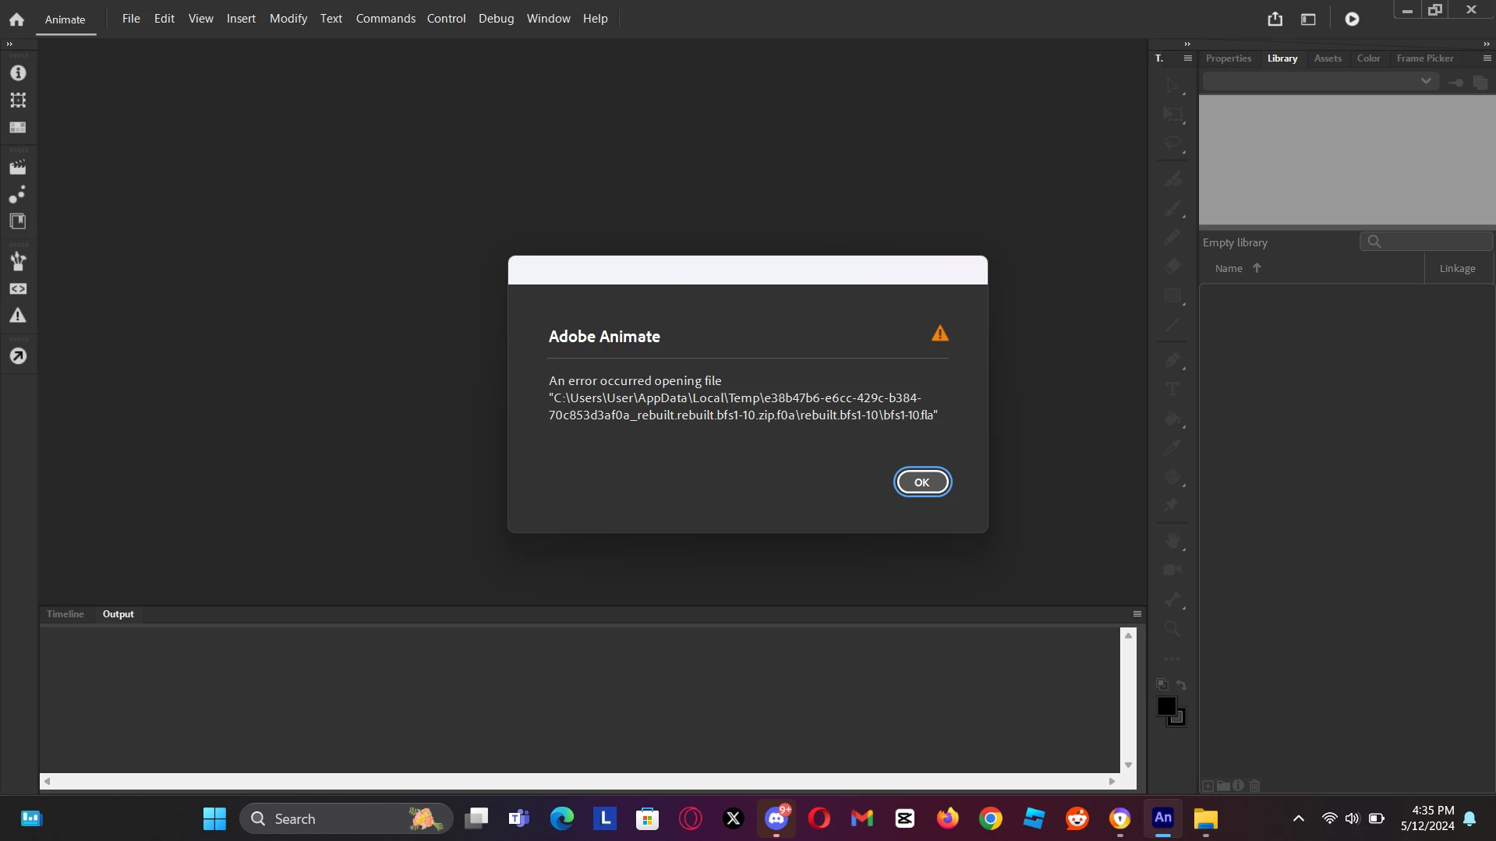
Task: Open the Info panel icon
Action: click(x=18, y=72)
